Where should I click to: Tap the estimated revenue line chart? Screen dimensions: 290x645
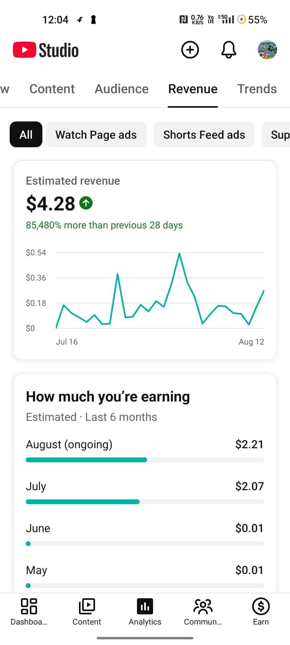click(160, 291)
